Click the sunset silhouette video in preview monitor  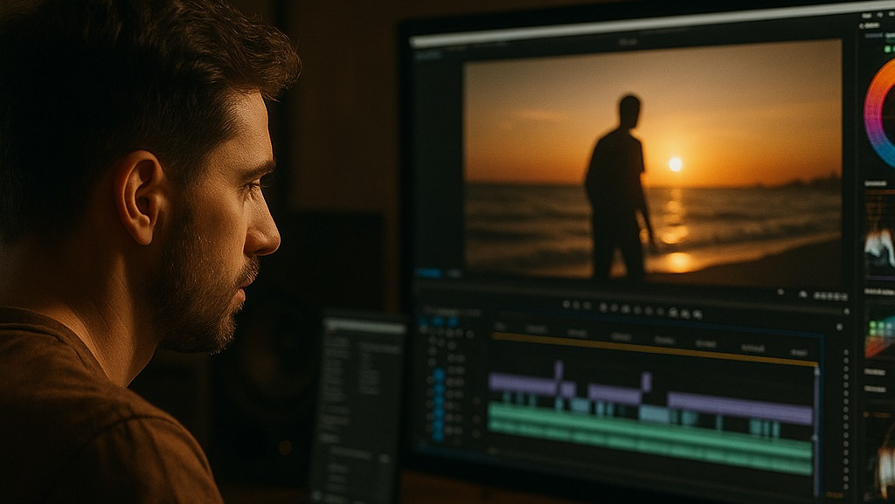pos(652,165)
